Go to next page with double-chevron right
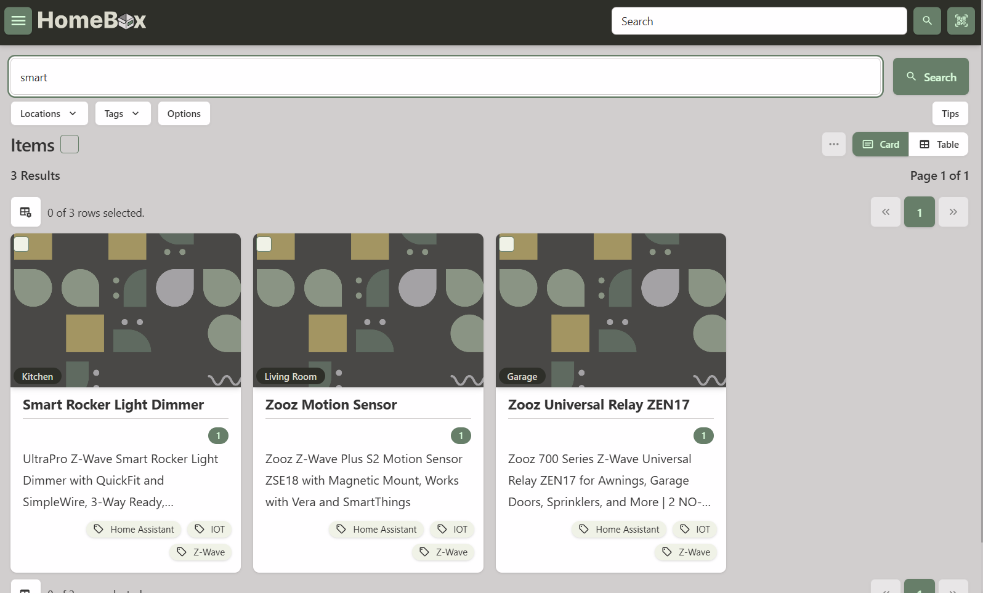The width and height of the screenshot is (983, 593). pos(953,212)
